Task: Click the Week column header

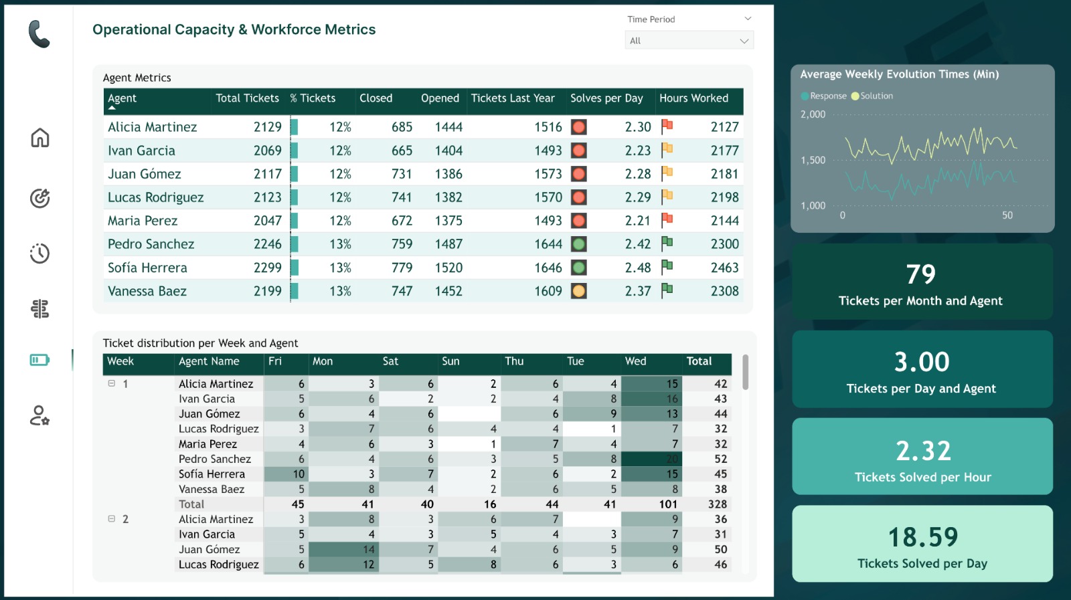Action: 120,361
